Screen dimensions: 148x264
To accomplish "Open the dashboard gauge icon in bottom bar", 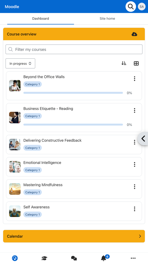I will tap(15, 258).
